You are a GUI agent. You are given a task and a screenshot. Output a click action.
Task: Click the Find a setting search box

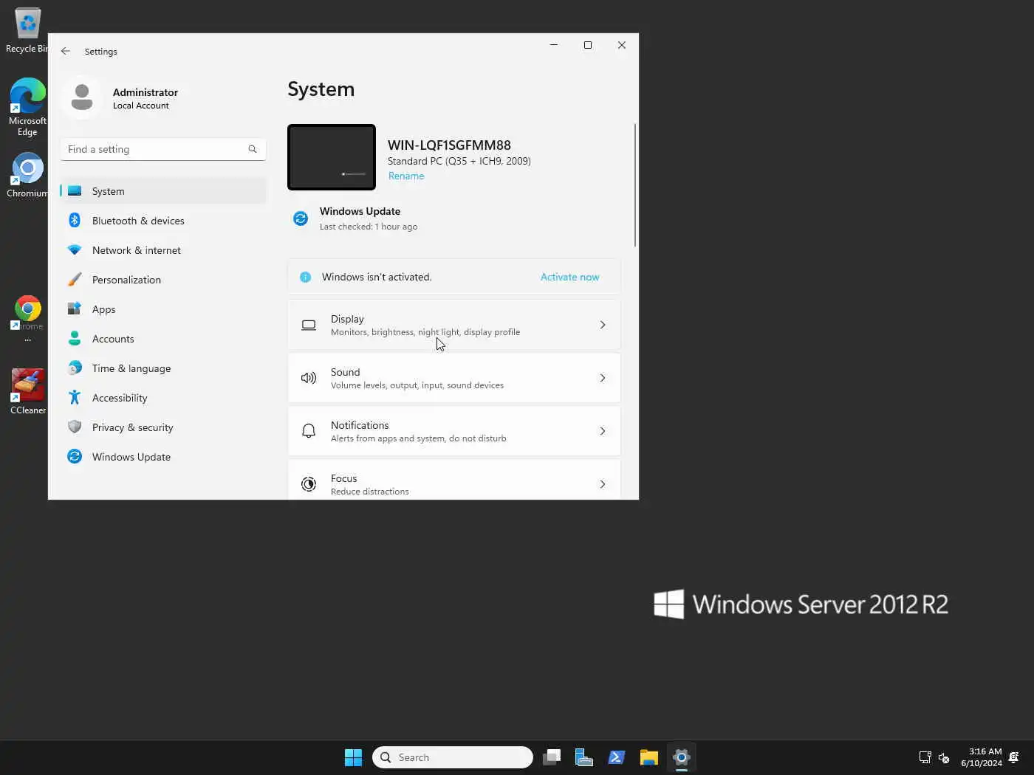(x=163, y=149)
